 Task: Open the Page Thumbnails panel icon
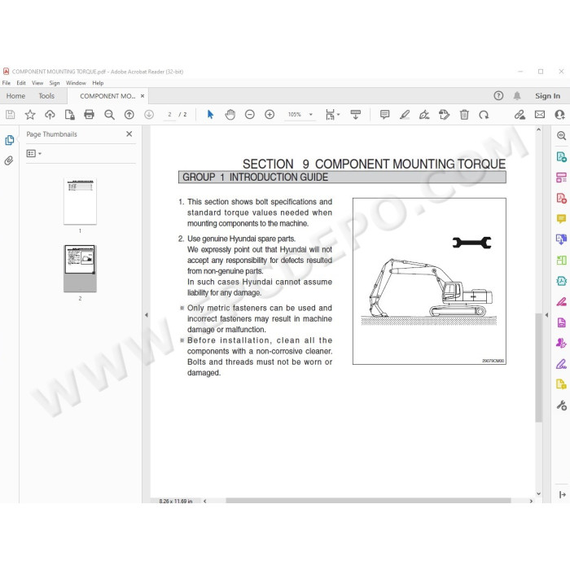(10, 140)
